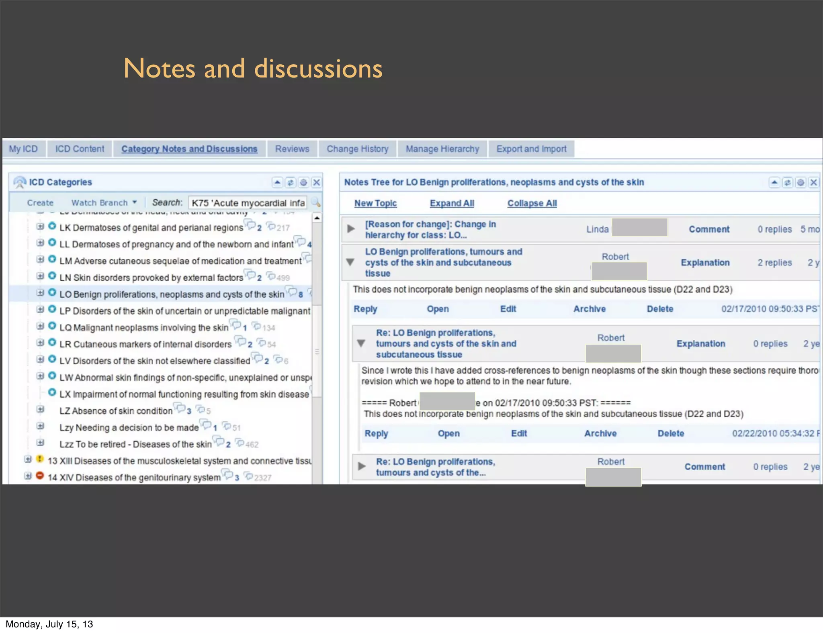Expand the Comment reply by Robert
The image size is (823, 633).
[x=362, y=466]
